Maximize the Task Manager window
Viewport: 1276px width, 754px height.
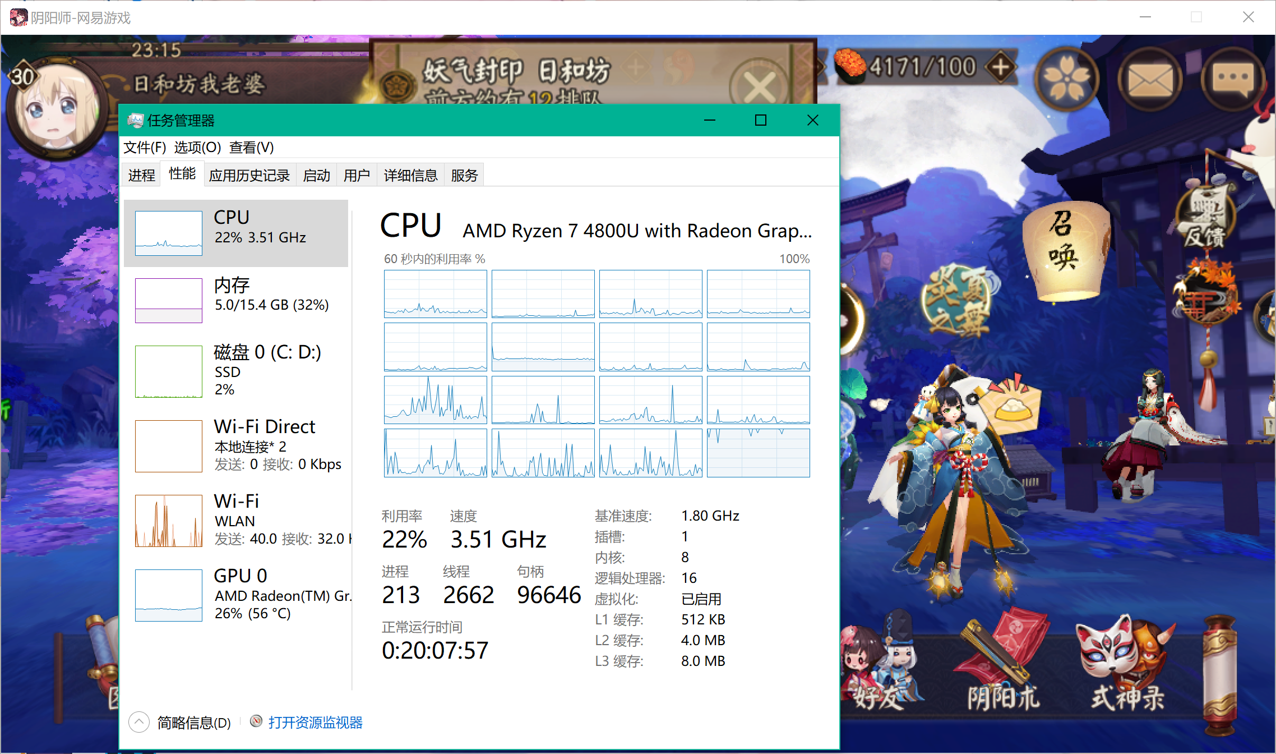[x=761, y=120]
